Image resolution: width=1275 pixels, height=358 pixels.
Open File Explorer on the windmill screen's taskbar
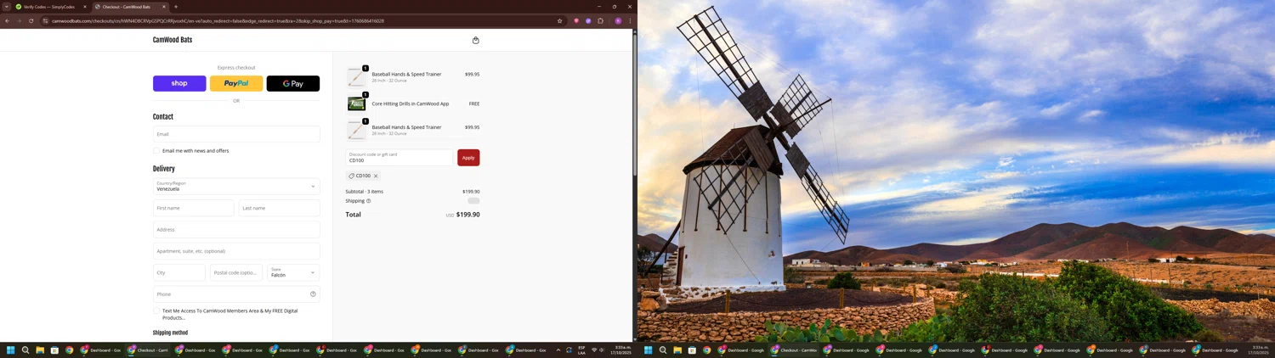pos(677,350)
